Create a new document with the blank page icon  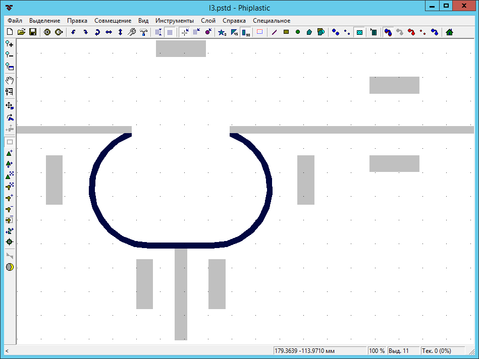pos(10,32)
